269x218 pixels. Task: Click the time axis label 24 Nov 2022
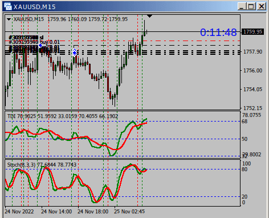pos(19,212)
